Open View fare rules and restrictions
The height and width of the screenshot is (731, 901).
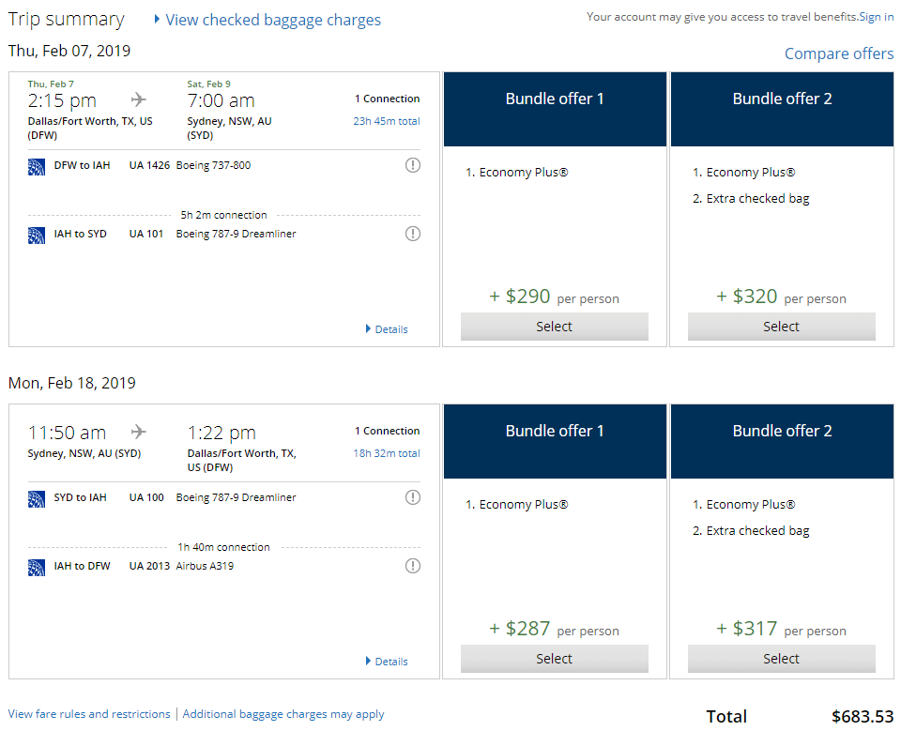click(89, 714)
